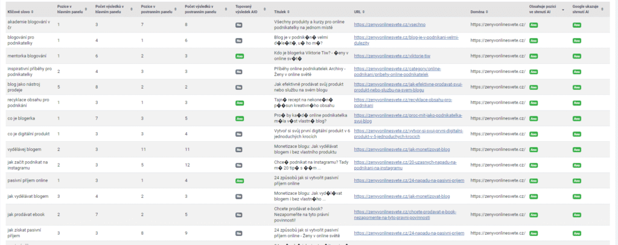Image resolution: width=618 pixels, height=245 pixels.
Task: Click the 'Ano' AIO badge for mentorka blogování
Action: (x=240, y=56)
